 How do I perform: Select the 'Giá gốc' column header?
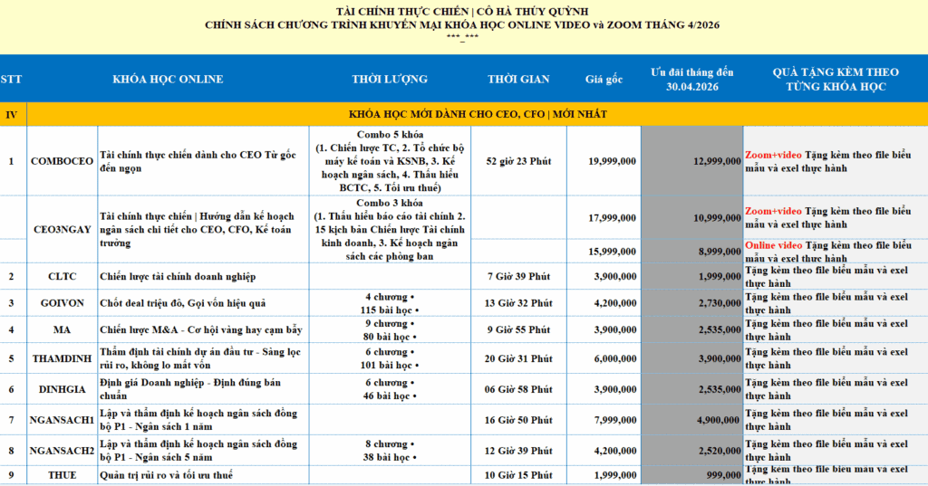tap(604, 80)
